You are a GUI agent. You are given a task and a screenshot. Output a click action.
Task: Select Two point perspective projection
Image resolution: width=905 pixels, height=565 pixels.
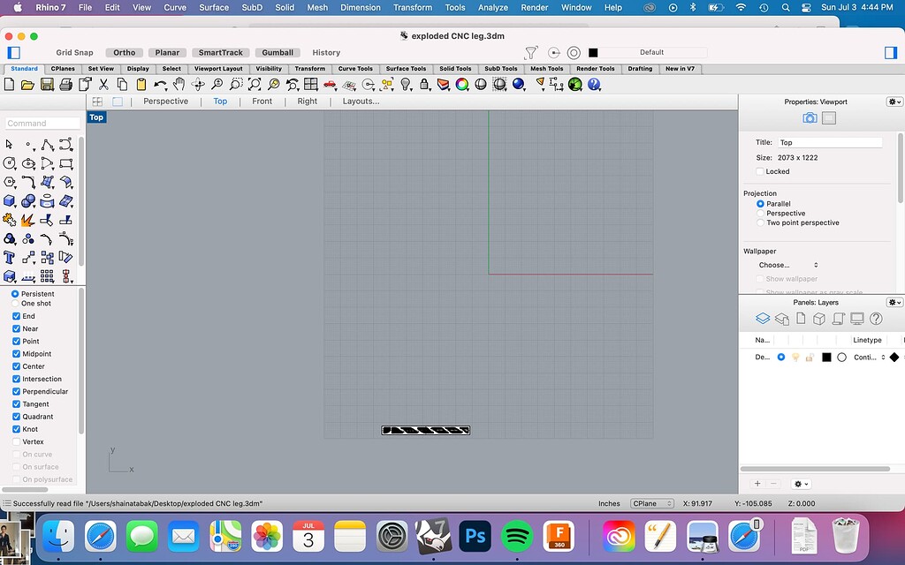point(760,222)
